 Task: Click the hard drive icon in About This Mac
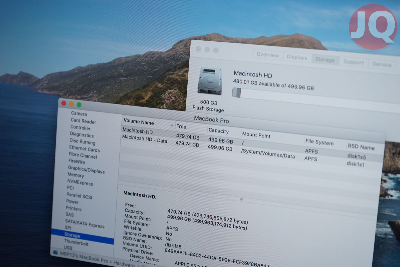pos(210,81)
